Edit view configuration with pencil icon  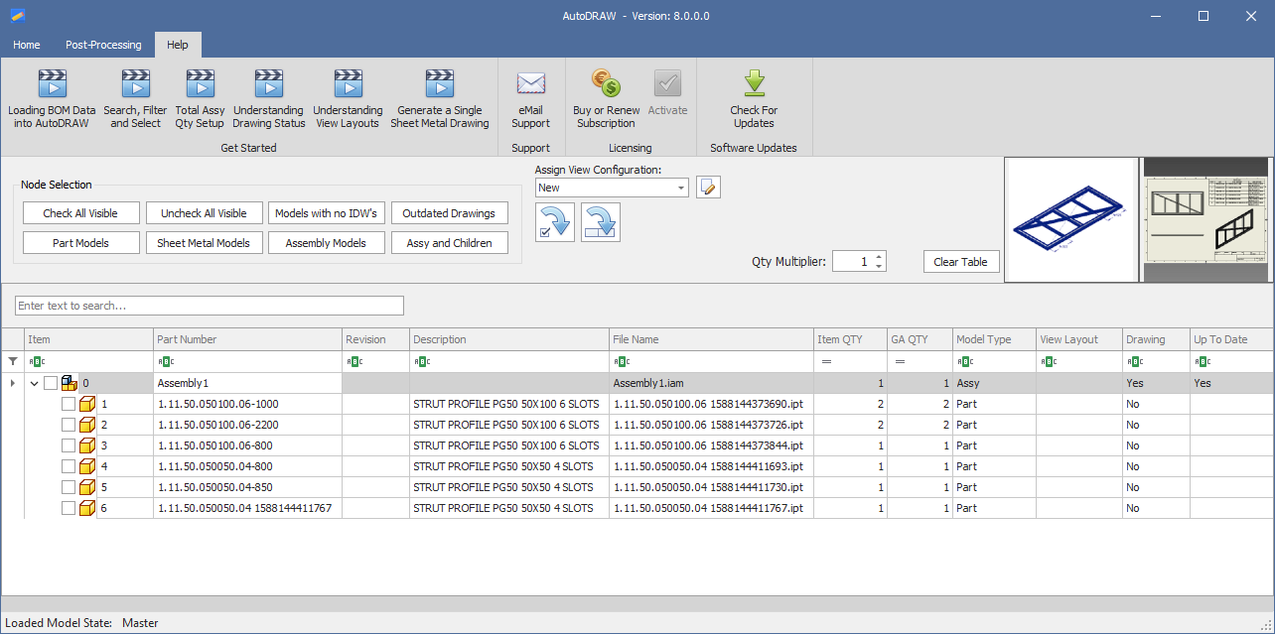coord(708,188)
